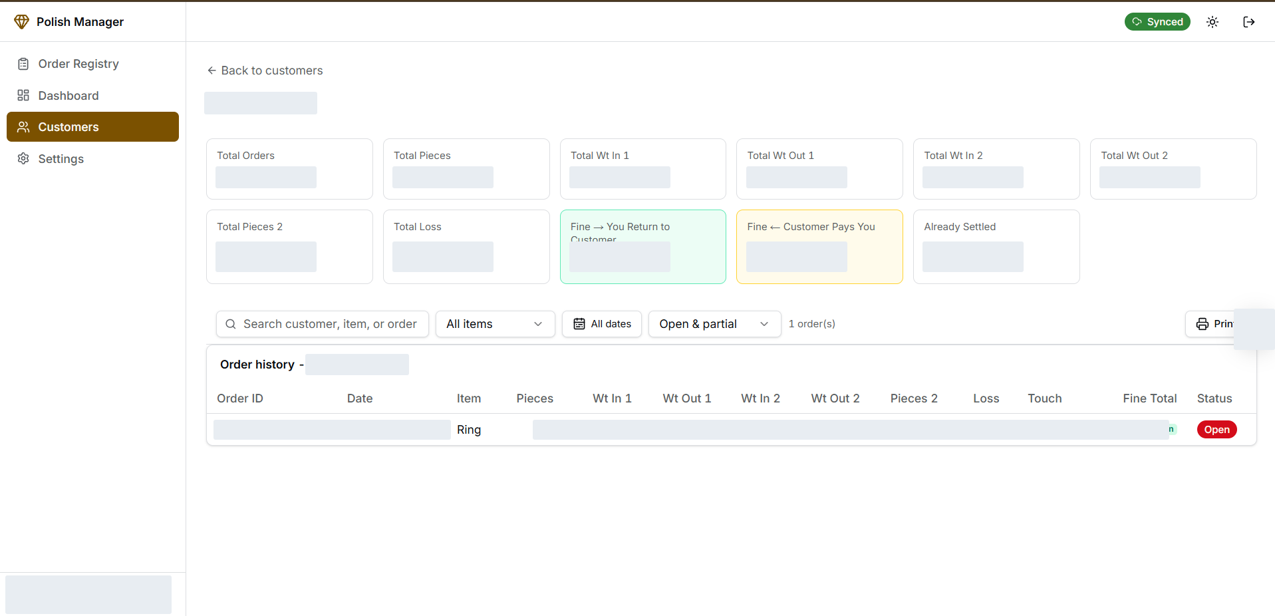Image resolution: width=1275 pixels, height=616 pixels.
Task: Expand the All items dropdown
Action: (x=496, y=324)
